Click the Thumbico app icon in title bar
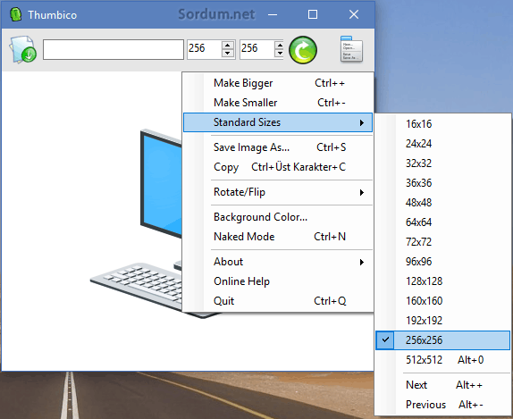The height and width of the screenshot is (419, 513). pos(15,14)
